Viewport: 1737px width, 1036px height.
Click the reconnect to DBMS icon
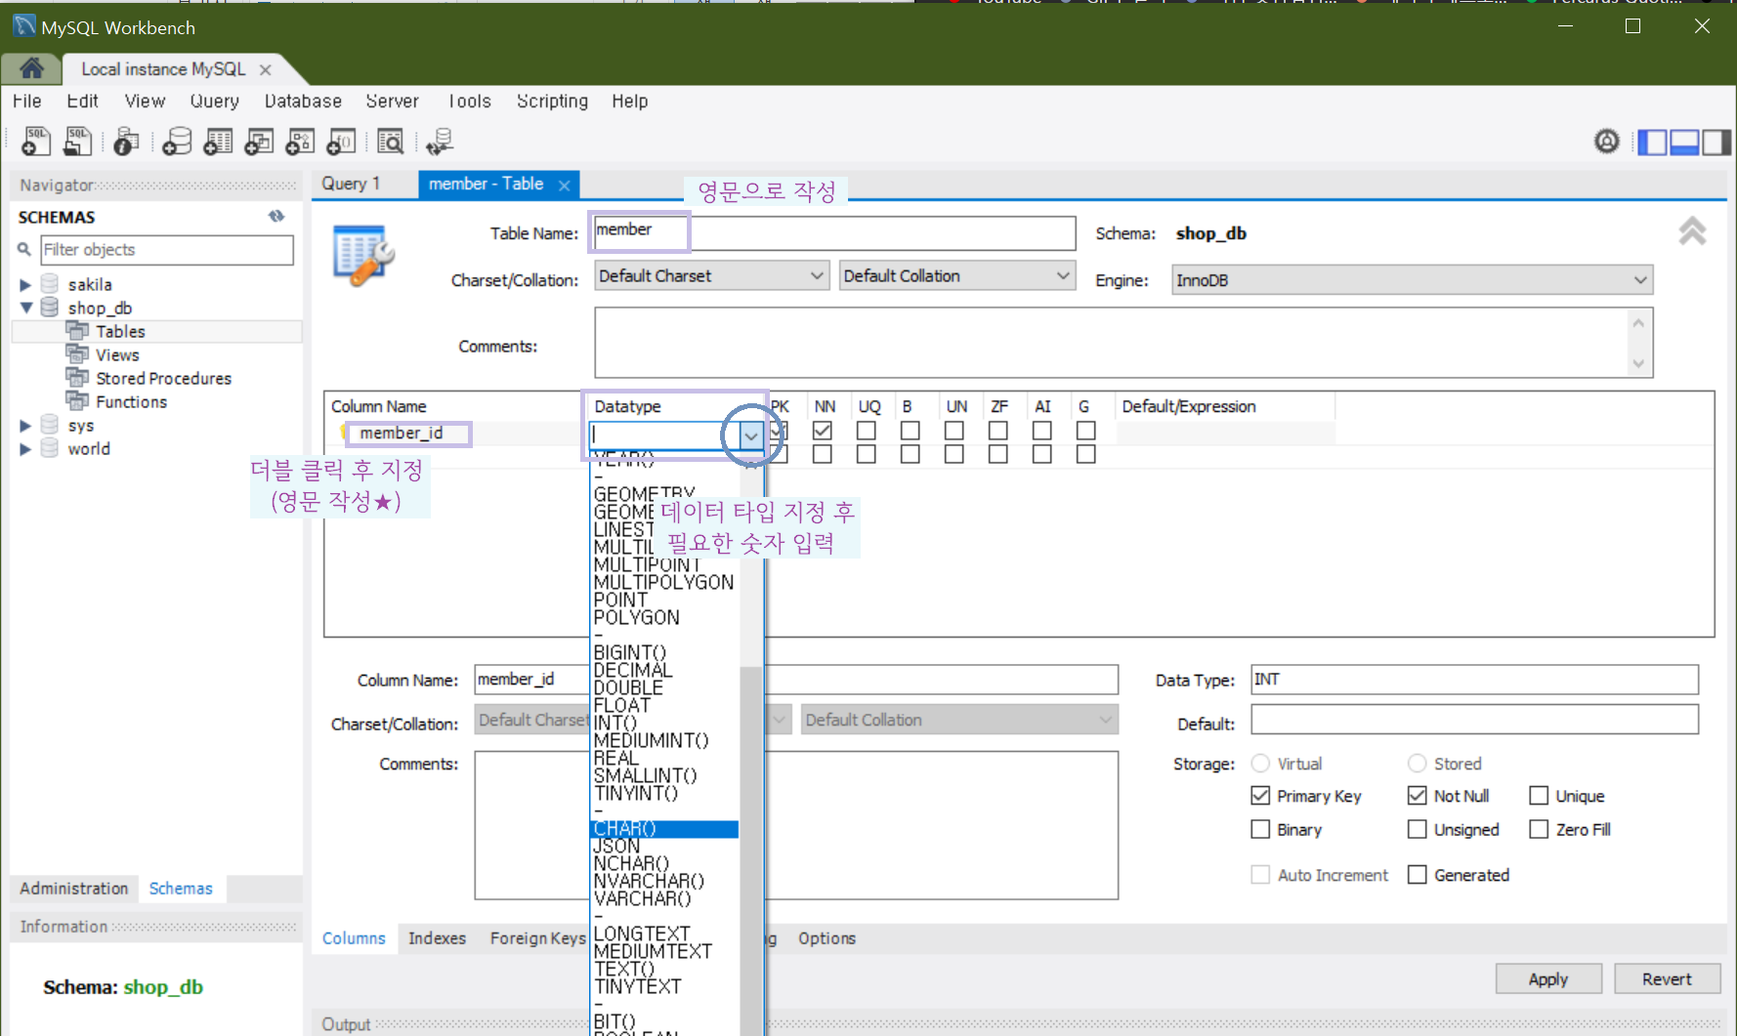(x=440, y=142)
